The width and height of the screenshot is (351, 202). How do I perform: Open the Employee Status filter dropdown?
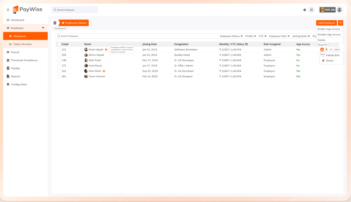(231, 36)
